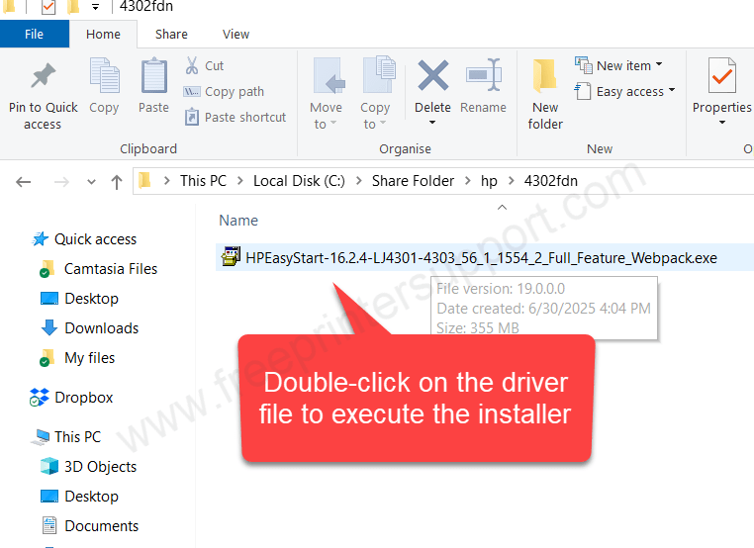Open Desktop under This PC
The image size is (754, 548).
[91, 497]
